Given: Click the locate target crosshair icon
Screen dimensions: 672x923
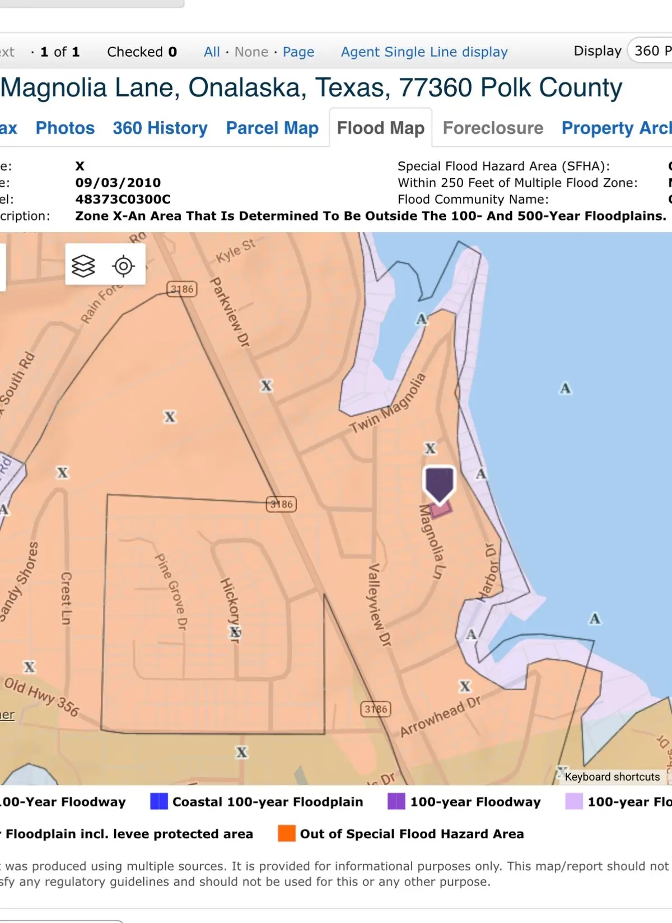Looking at the screenshot, I should click(x=123, y=266).
